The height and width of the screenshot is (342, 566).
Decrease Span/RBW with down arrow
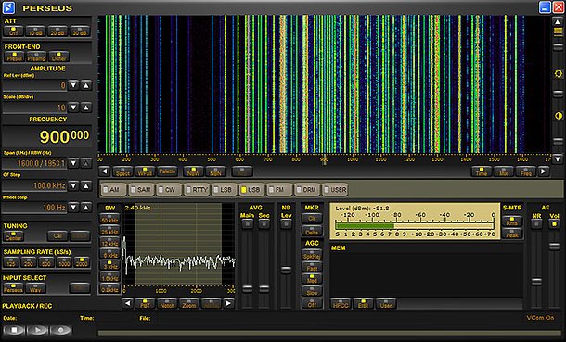click(73, 163)
